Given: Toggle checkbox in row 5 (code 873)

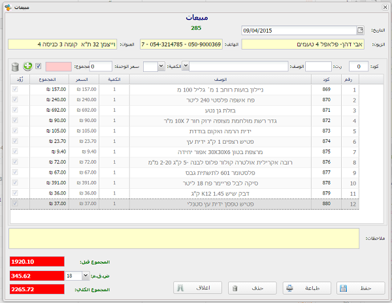Looking at the screenshot, I should tap(15, 131).
